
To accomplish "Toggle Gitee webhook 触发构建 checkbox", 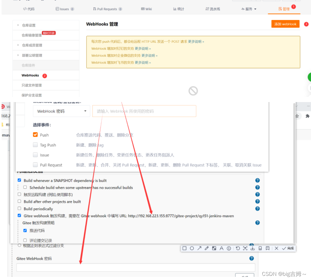I will 19,216.
